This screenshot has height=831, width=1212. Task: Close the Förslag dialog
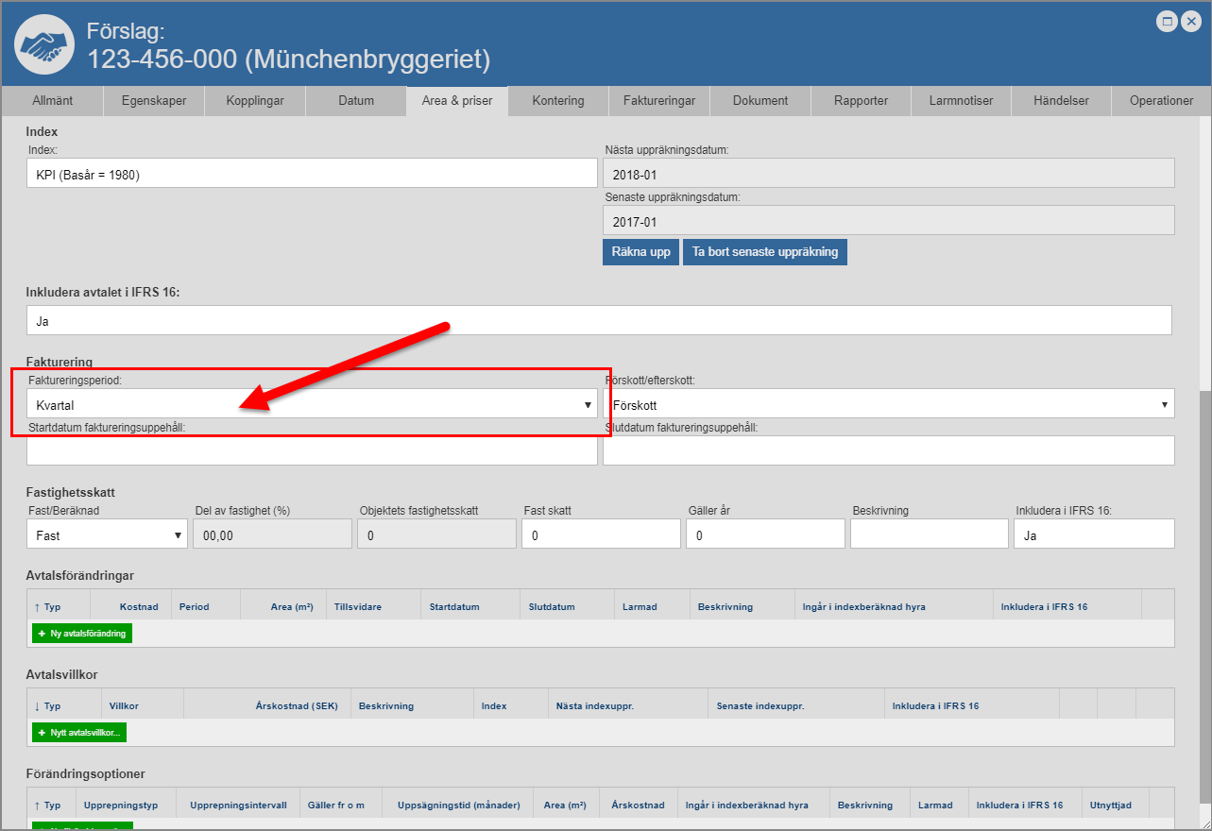(1190, 21)
